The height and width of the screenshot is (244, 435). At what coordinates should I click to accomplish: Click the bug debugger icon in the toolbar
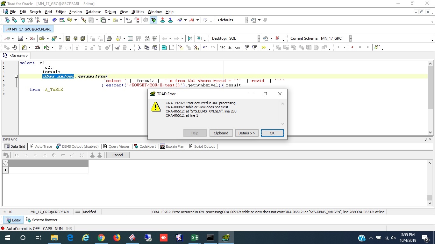click(x=154, y=20)
